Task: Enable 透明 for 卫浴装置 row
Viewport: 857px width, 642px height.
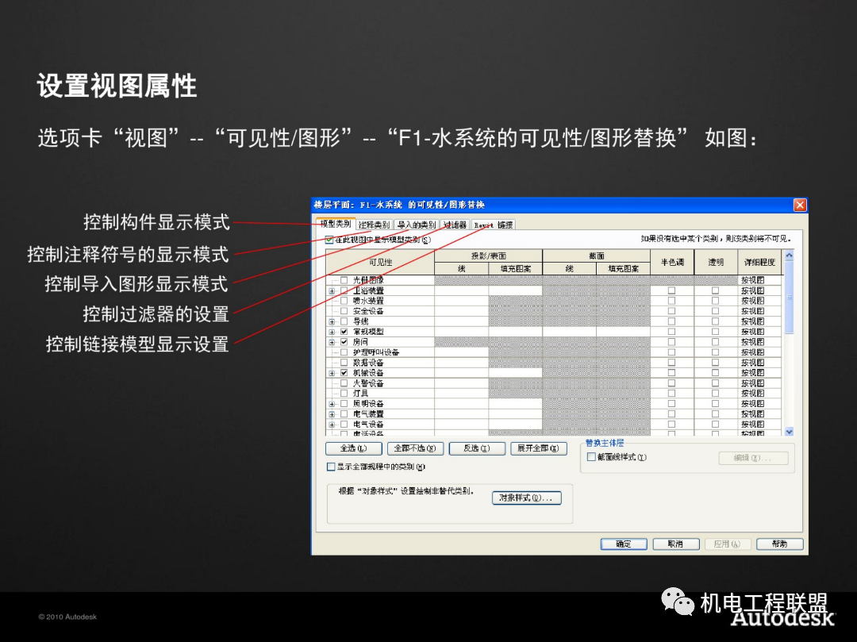Action: click(x=715, y=290)
